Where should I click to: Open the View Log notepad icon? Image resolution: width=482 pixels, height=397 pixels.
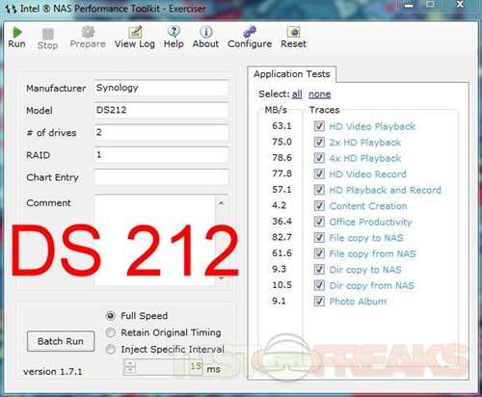point(135,32)
